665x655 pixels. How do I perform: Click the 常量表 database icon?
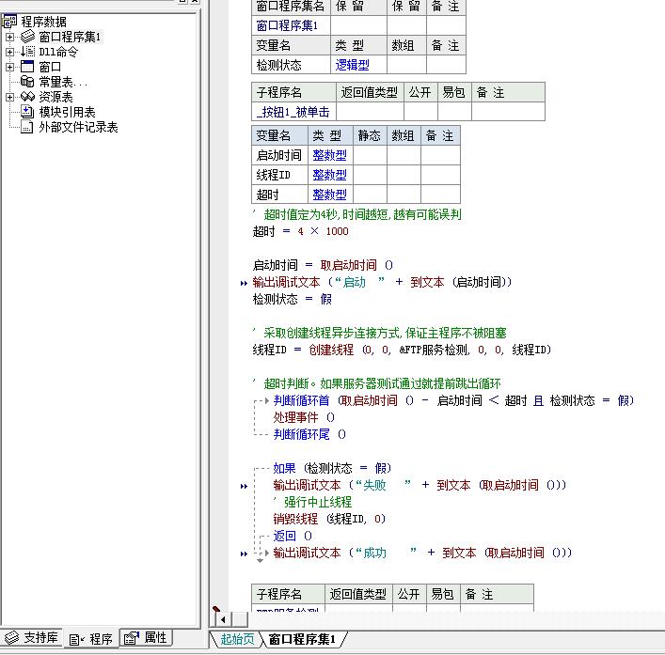coord(27,82)
